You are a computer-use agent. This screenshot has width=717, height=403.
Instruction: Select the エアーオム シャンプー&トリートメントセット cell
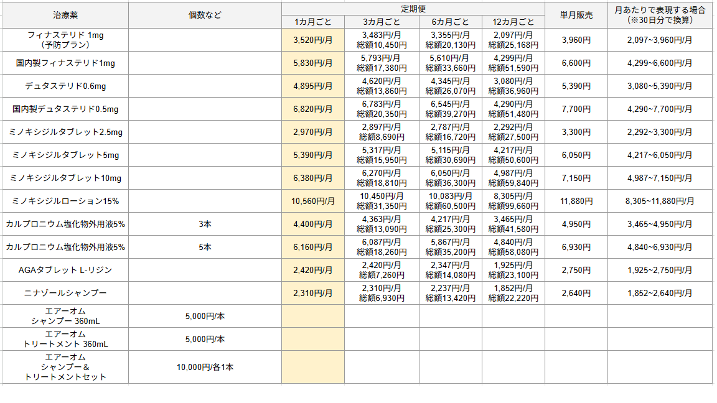pyautogui.click(x=65, y=367)
